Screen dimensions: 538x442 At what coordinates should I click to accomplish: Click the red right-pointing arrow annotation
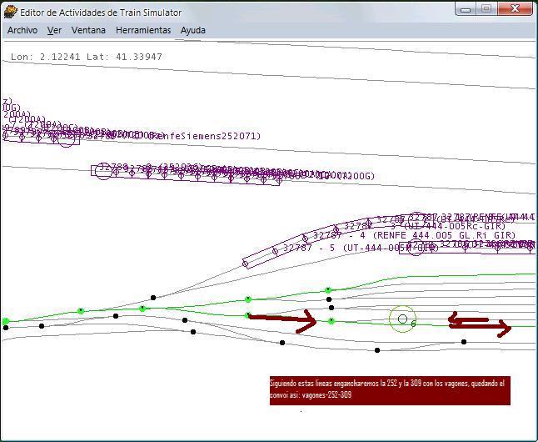click(x=284, y=320)
